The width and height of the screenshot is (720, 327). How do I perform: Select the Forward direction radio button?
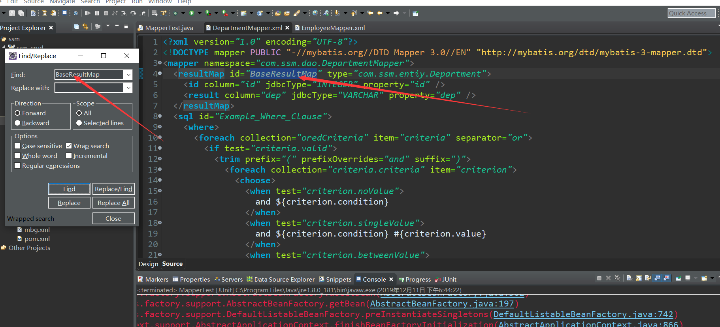[17, 113]
